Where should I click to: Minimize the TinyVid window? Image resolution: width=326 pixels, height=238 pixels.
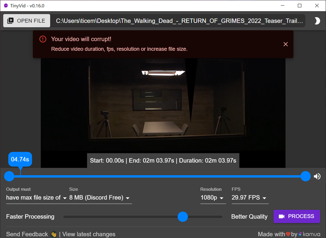click(x=282, y=6)
